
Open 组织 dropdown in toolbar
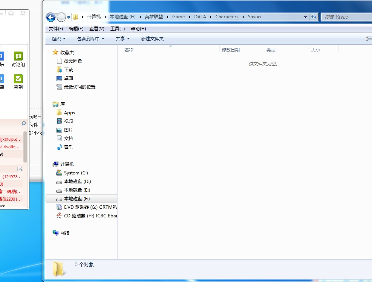coord(59,39)
